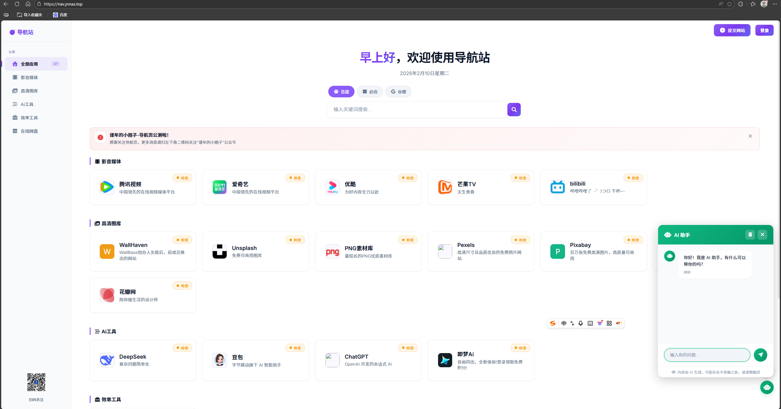Switch search engine to 谷歌
Image resolution: width=781 pixels, height=409 pixels.
click(398, 92)
